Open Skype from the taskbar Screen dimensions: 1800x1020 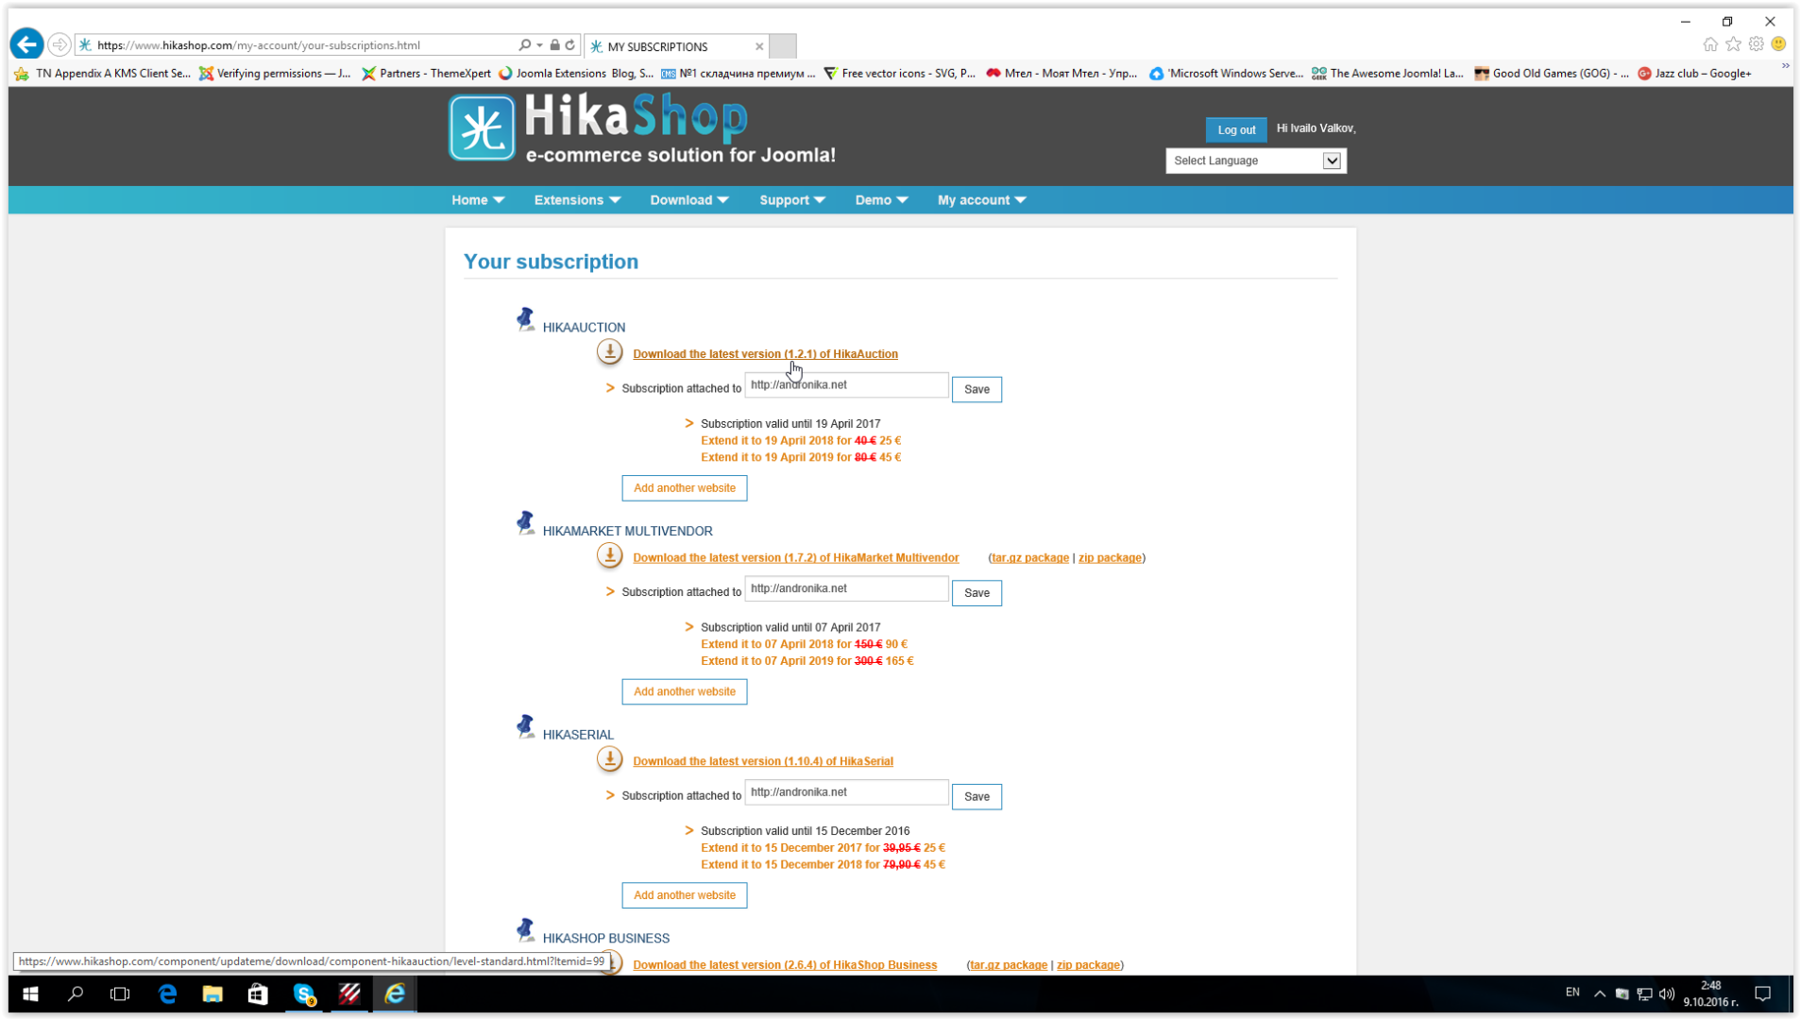click(x=304, y=994)
